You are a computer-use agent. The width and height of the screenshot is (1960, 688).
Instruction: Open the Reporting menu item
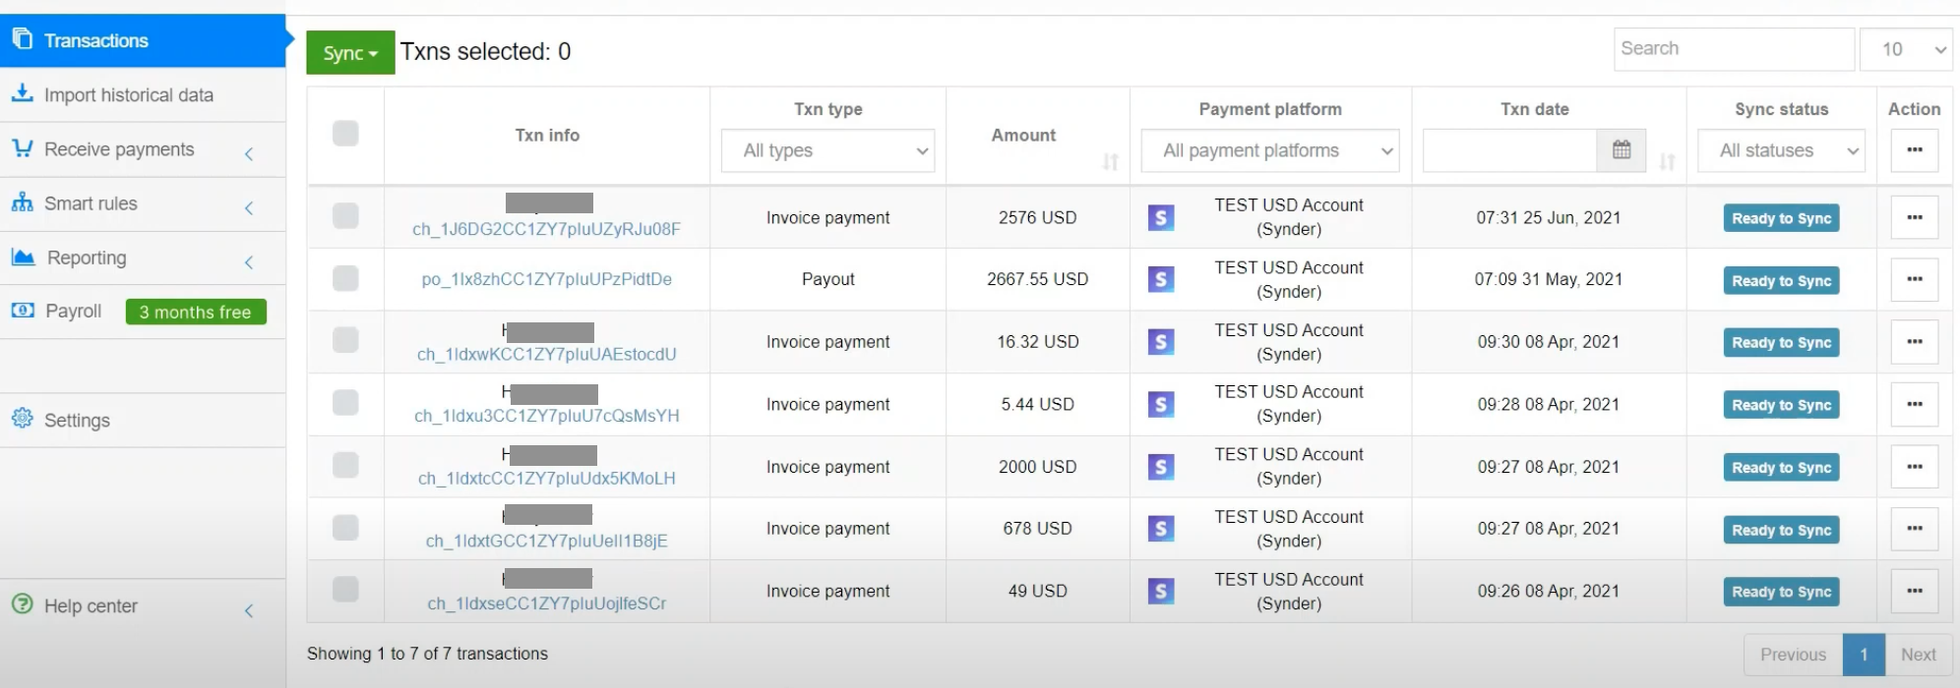tap(143, 258)
